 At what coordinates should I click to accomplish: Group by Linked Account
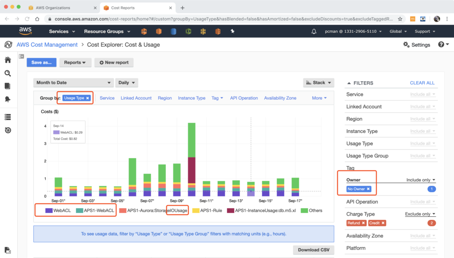point(136,98)
